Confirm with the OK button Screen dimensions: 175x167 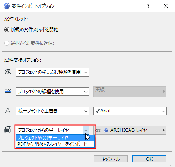[149, 159]
